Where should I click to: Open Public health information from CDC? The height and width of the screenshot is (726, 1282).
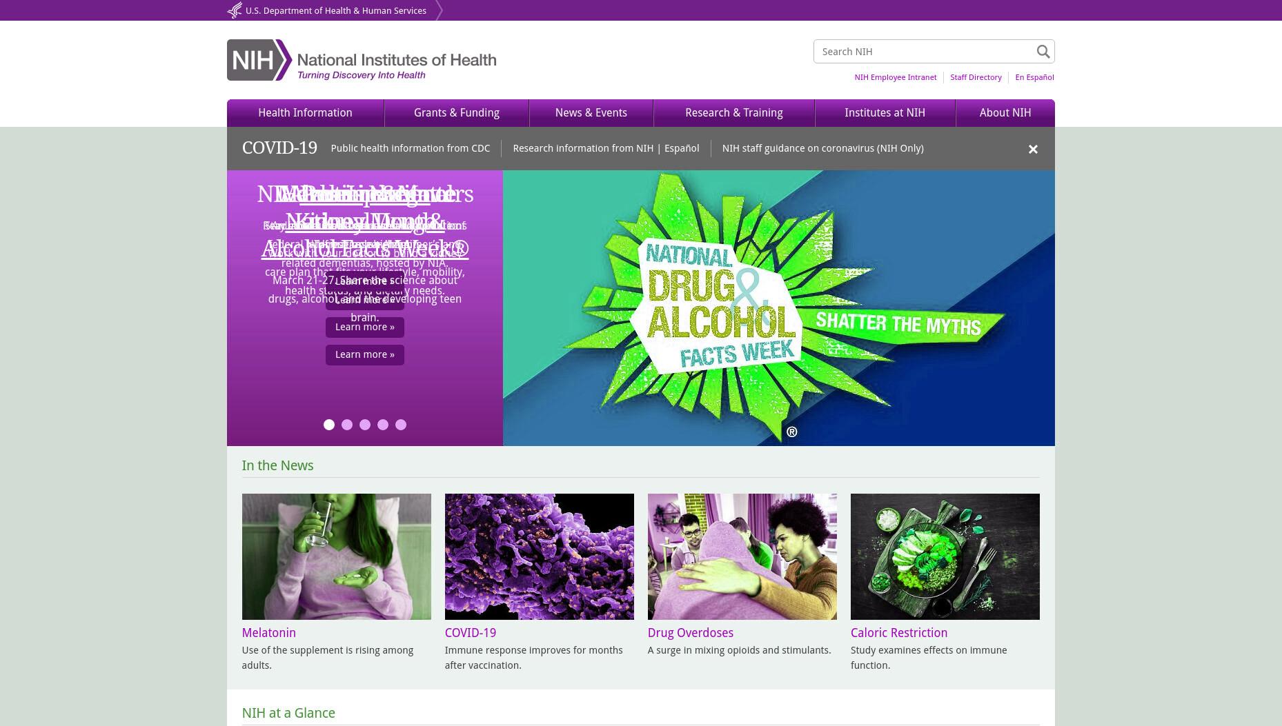[411, 148]
